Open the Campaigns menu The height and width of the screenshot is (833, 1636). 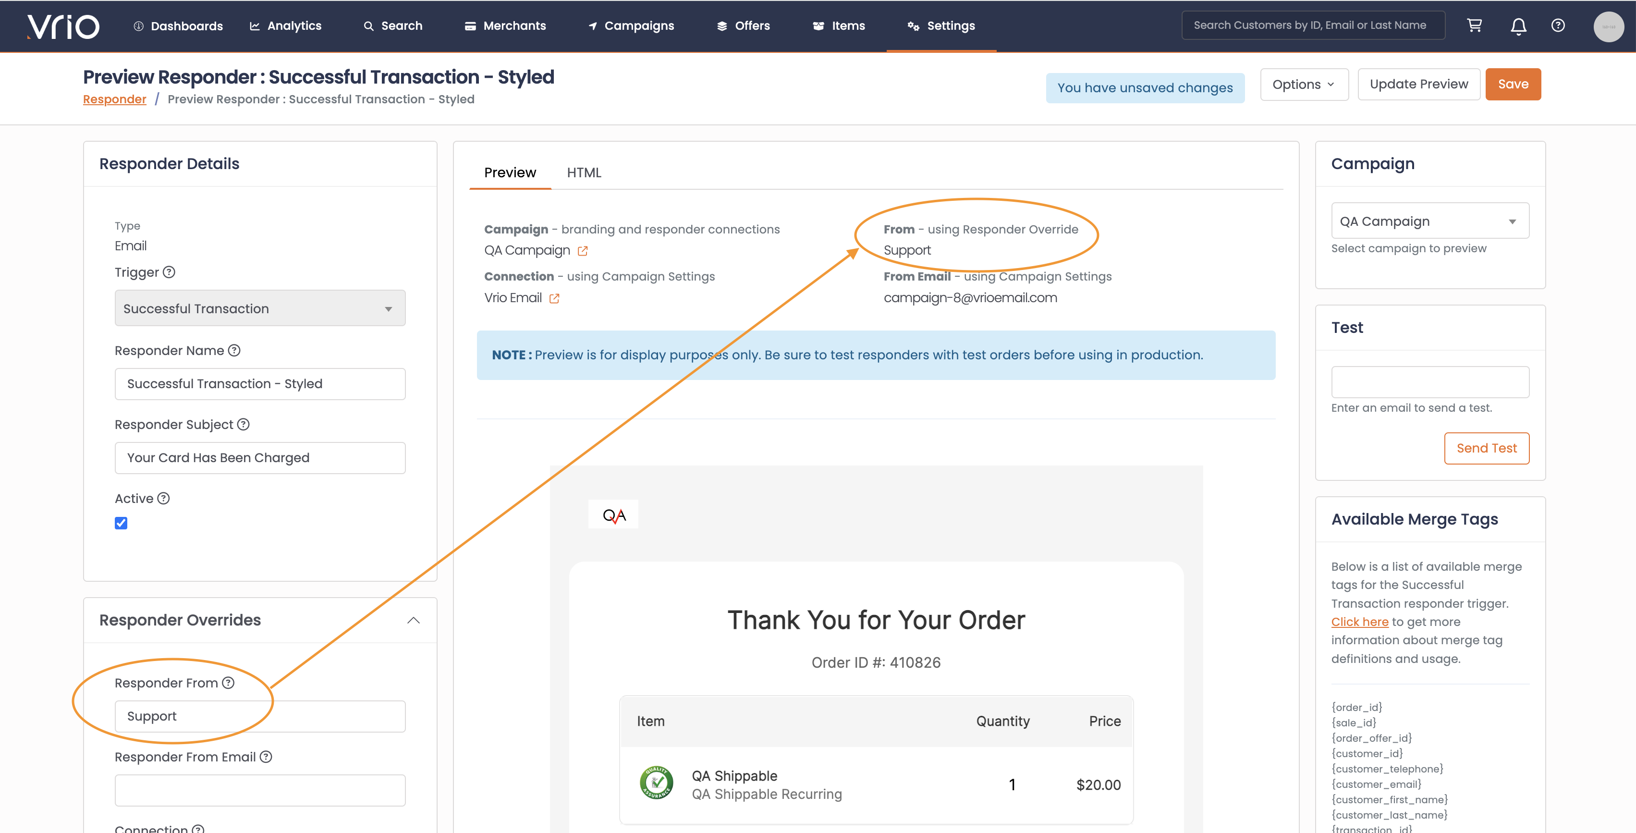point(631,26)
